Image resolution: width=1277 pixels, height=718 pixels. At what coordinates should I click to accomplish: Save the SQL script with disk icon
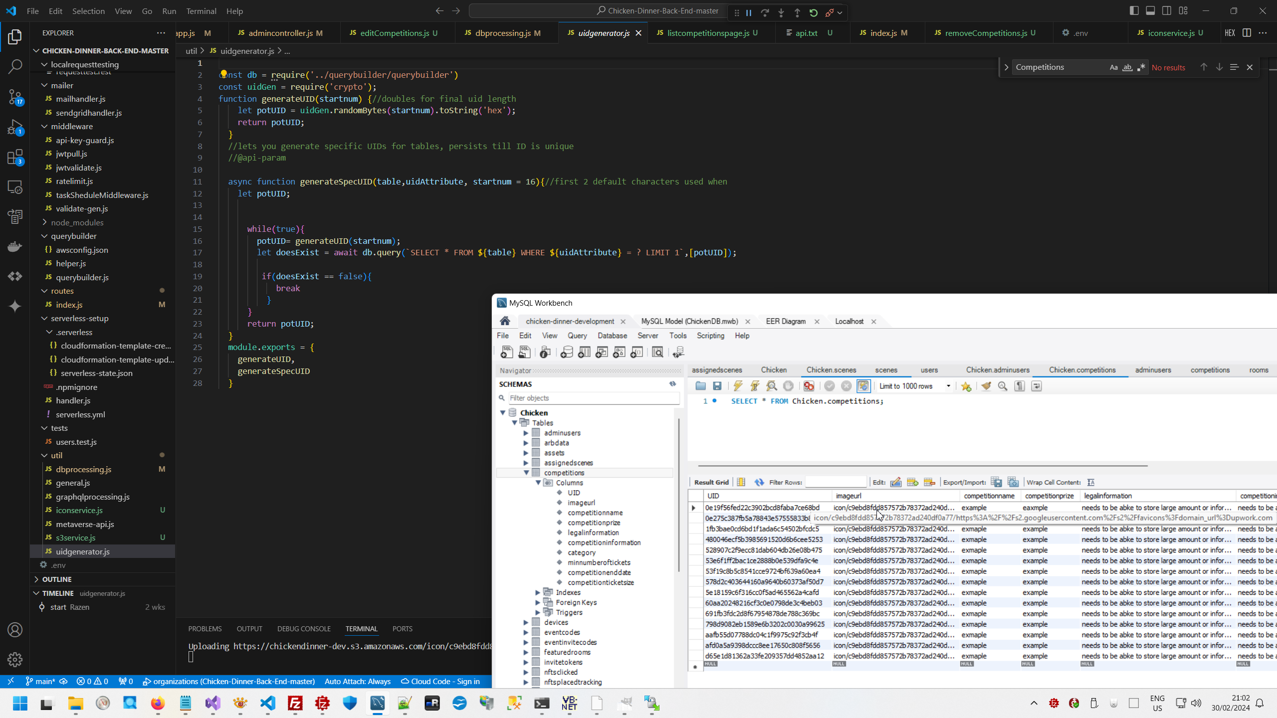tap(717, 386)
